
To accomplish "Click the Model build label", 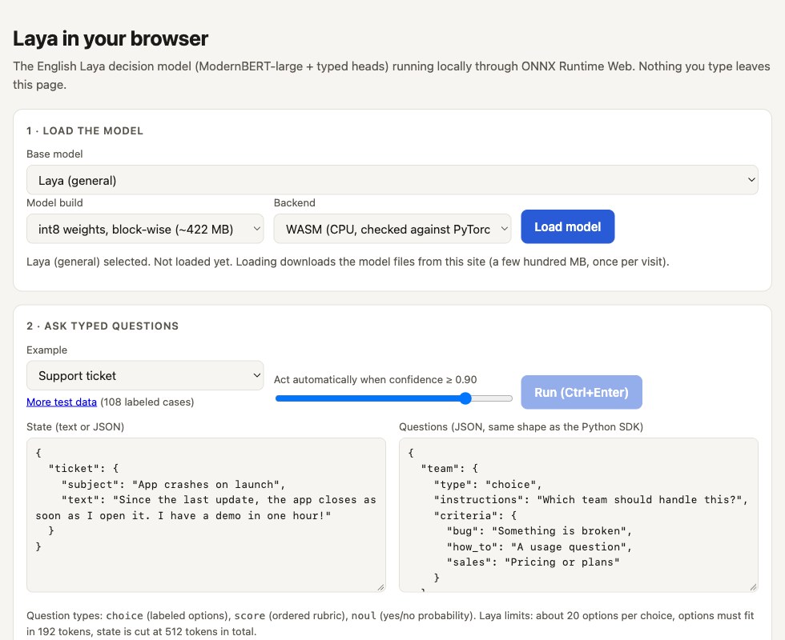I will (54, 203).
